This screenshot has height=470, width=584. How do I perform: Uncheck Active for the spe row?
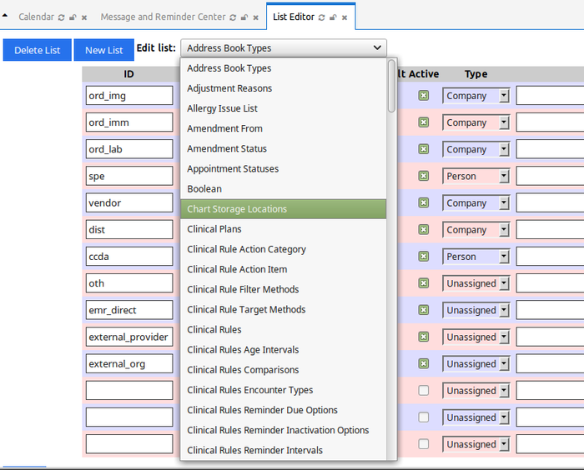click(424, 176)
